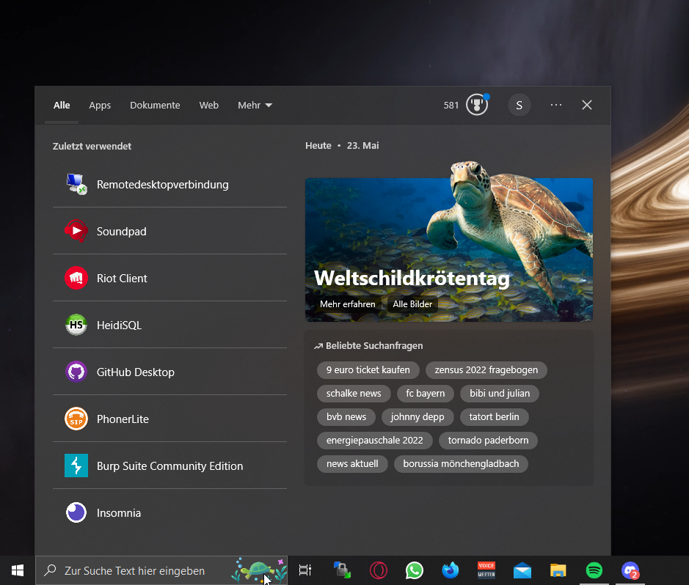Launch Soundpad from the recent list
689x585 pixels.
click(122, 232)
